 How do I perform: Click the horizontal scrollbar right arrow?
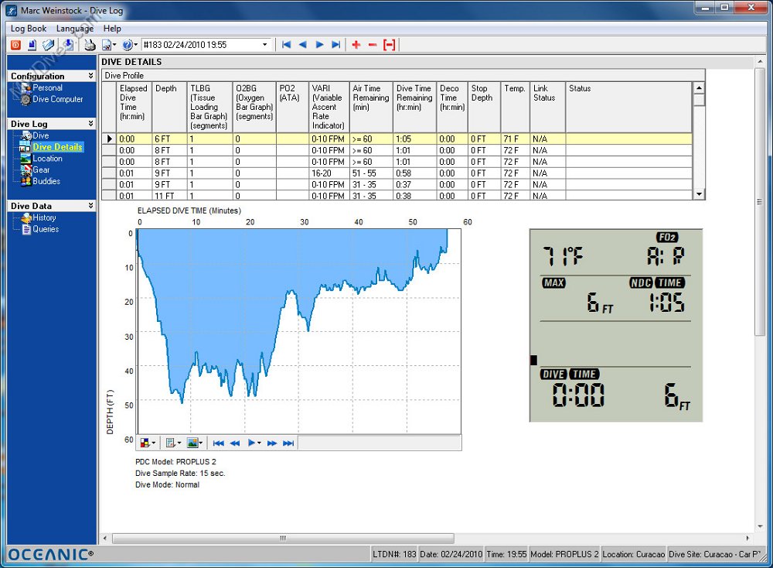click(x=747, y=538)
